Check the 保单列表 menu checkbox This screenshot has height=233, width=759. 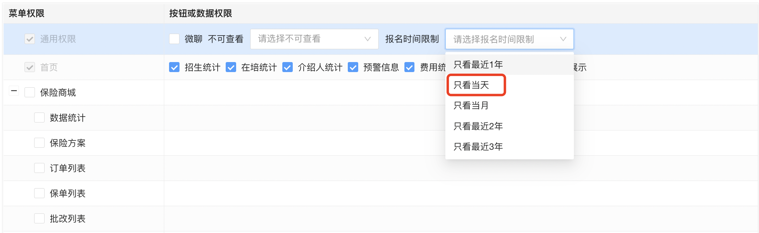point(39,193)
